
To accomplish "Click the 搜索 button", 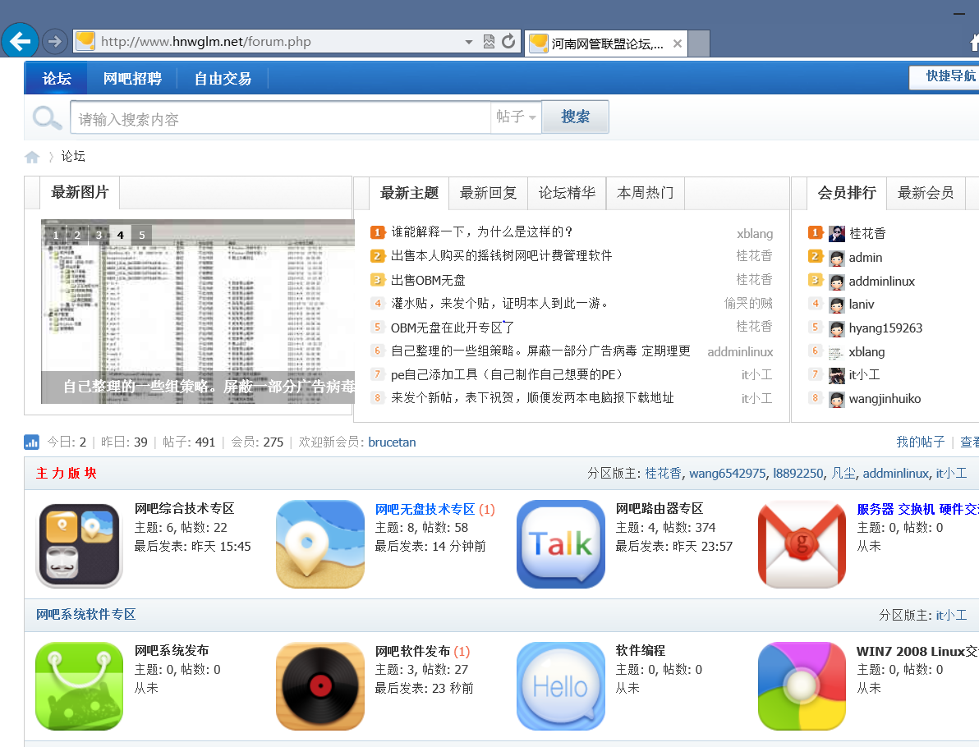I will tap(575, 117).
